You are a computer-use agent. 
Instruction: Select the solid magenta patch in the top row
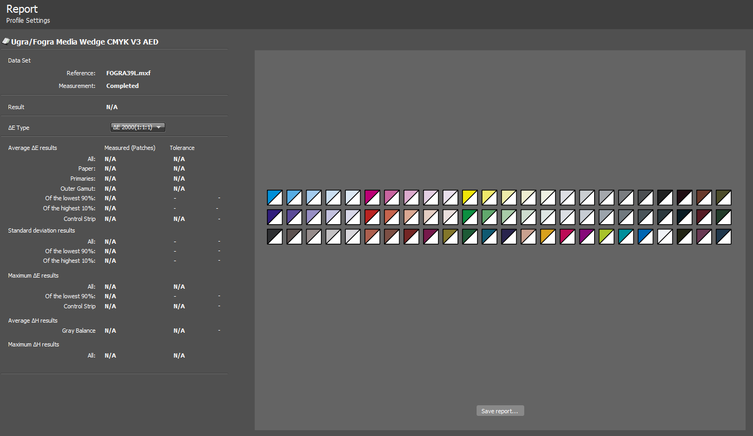point(372,198)
